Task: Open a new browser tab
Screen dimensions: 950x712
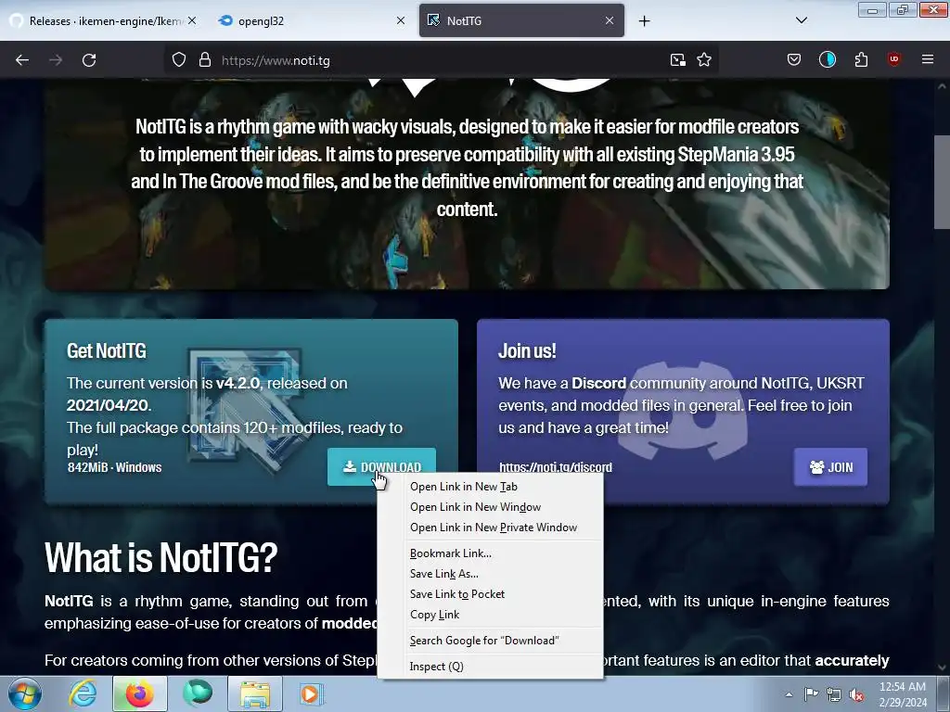Action: [645, 21]
